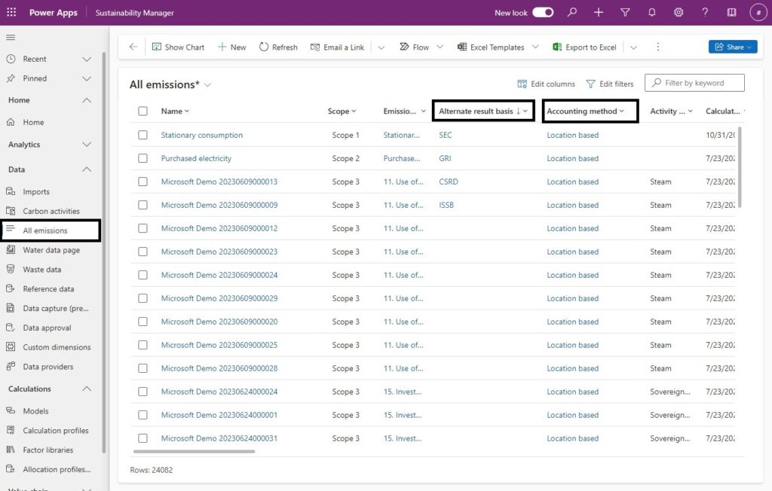This screenshot has width=772, height=491.
Task: Open Excel Templates from the toolbar
Action: (x=461, y=47)
